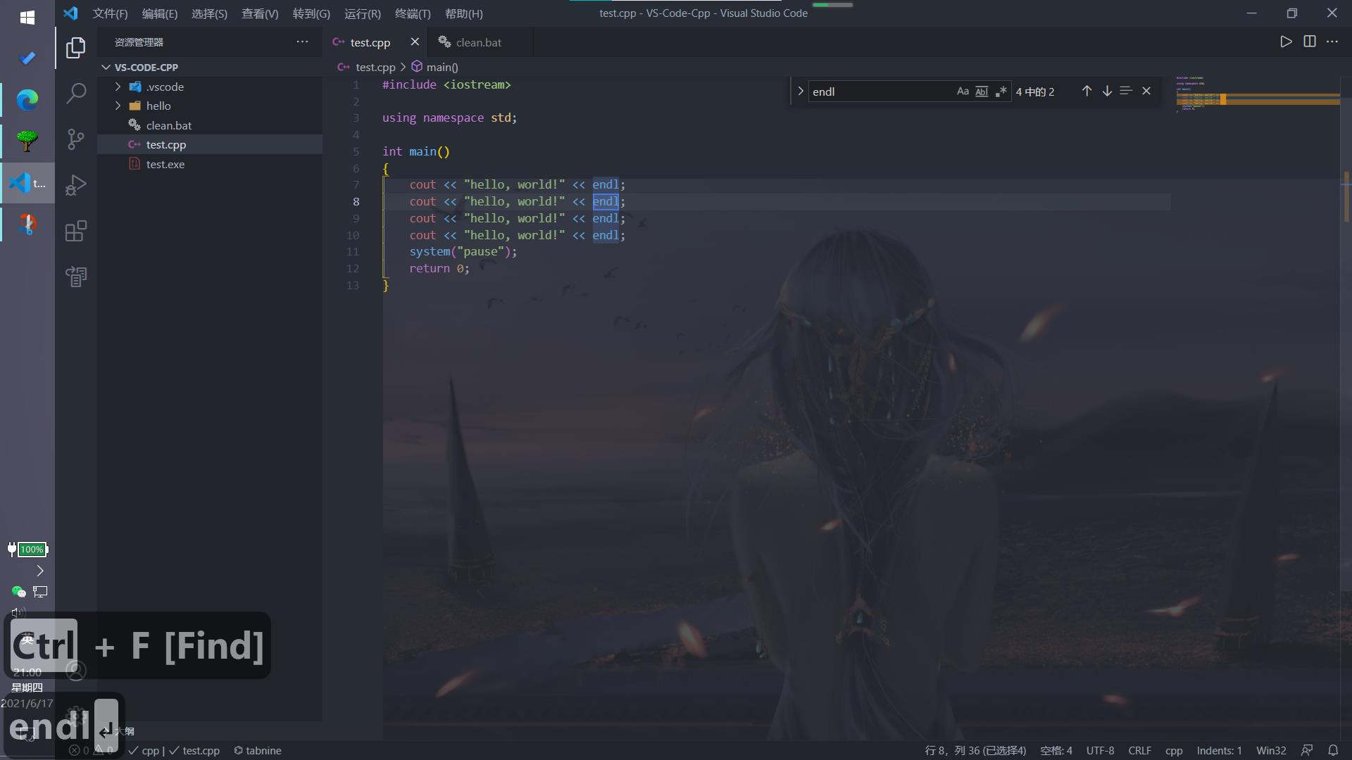
Task: Switch to the clean.bat tab
Action: pyautogui.click(x=481, y=42)
